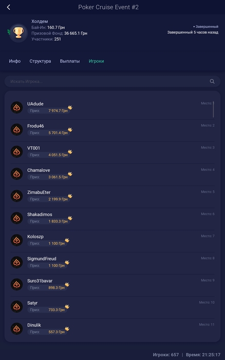Click the crown icon next to Chamalove's prize
The height and width of the screenshot is (360, 225).
pos(70,174)
